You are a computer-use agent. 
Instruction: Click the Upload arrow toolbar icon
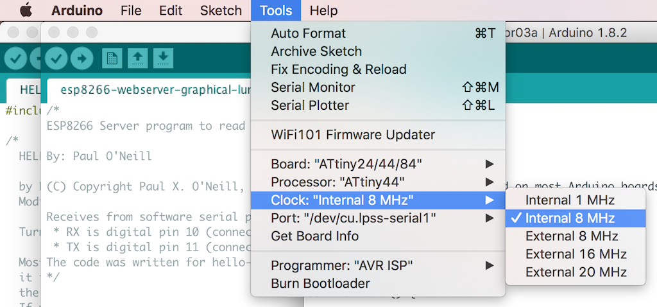point(81,58)
